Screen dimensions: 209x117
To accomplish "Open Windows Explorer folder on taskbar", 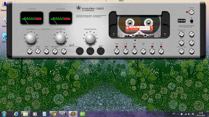I will pyautogui.click(x=25, y=114).
